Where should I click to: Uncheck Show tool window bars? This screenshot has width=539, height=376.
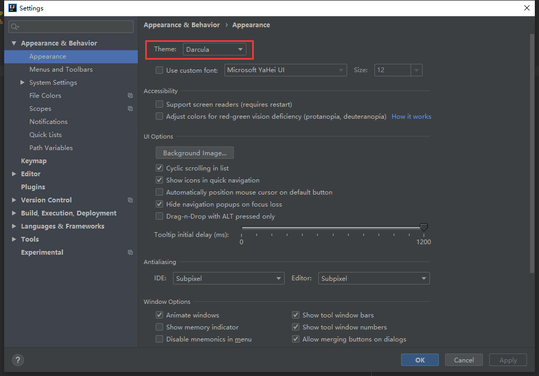point(296,315)
